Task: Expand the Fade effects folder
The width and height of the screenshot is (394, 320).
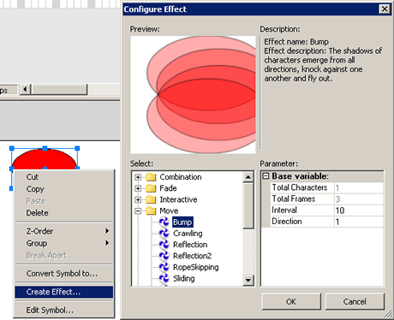Action: point(138,188)
